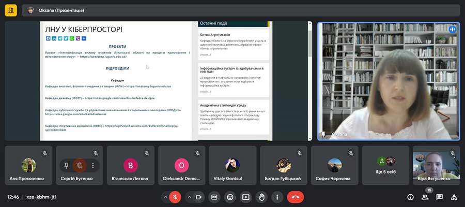
Task: Open three-dot options on Сергій Бутенко's tile
Action: [x=93, y=165]
